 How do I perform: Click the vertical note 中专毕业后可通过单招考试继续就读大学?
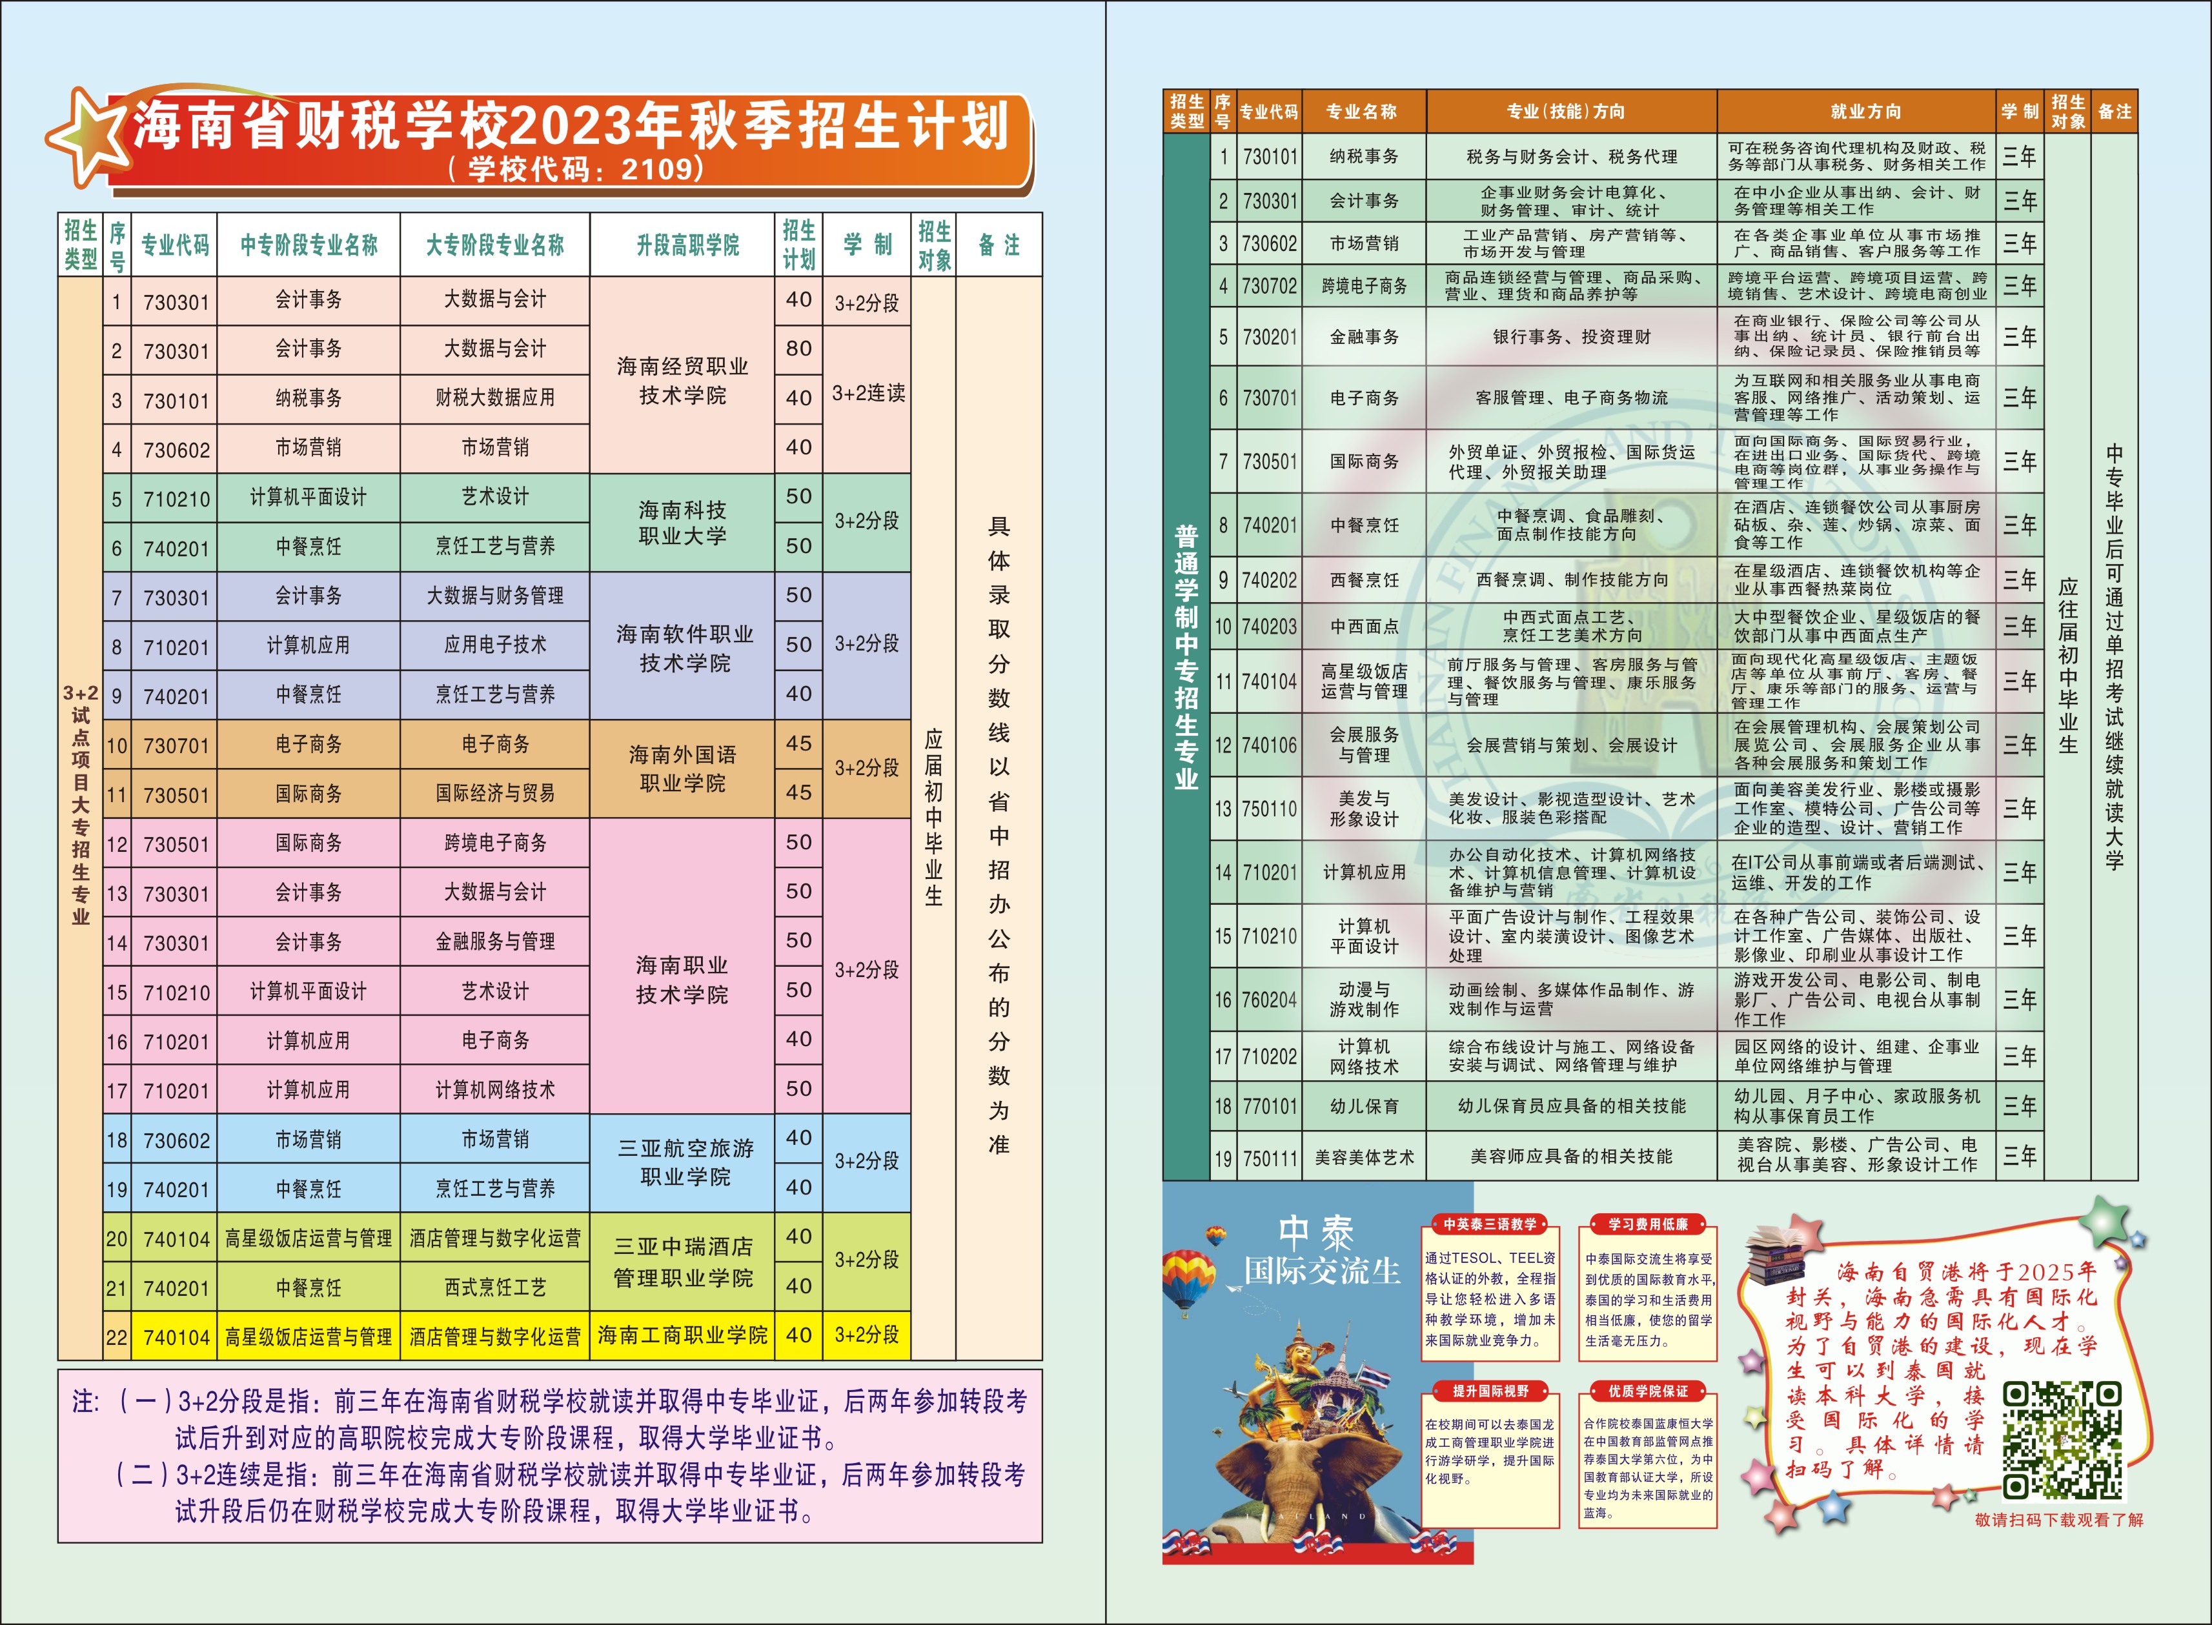[x=2114, y=657]
